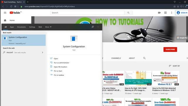The image size is (188, 106).
Task: Click the YouTube search magnifier button
Action: coord(128,13)
